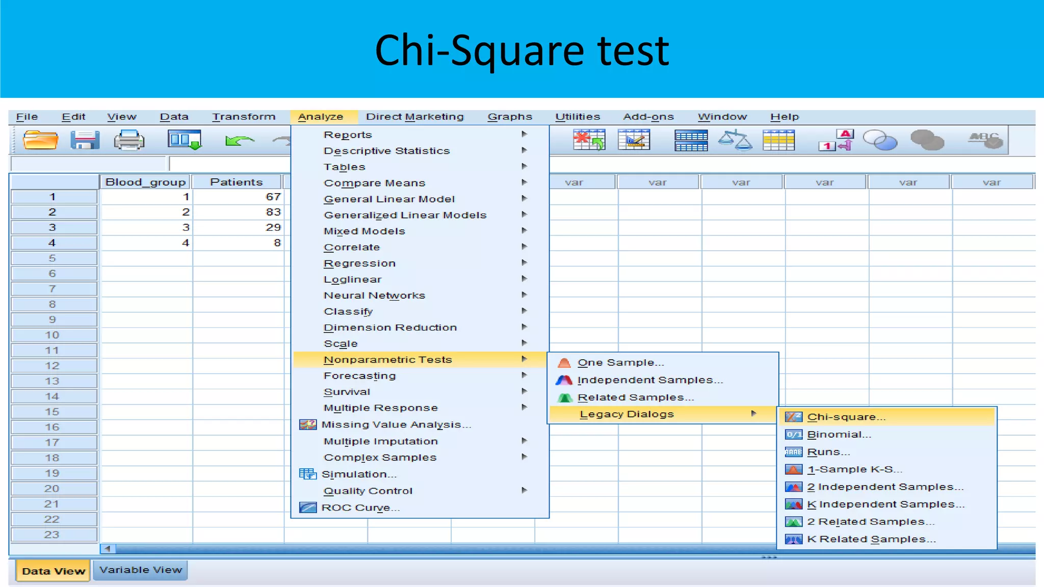The width and height of the screenshot is (1044, 587).
Task: Click the gray Show All Variables icon
Action: pos(927,140)
